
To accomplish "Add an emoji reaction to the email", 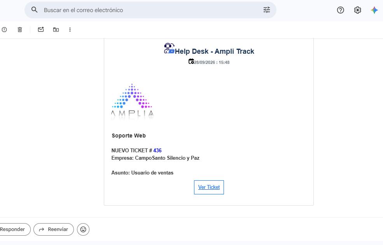I will point(83,229).
